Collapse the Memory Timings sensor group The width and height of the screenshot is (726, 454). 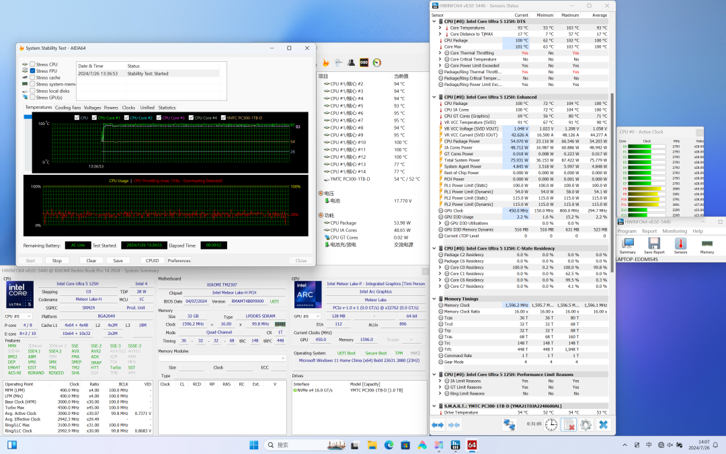pos(434,299)
